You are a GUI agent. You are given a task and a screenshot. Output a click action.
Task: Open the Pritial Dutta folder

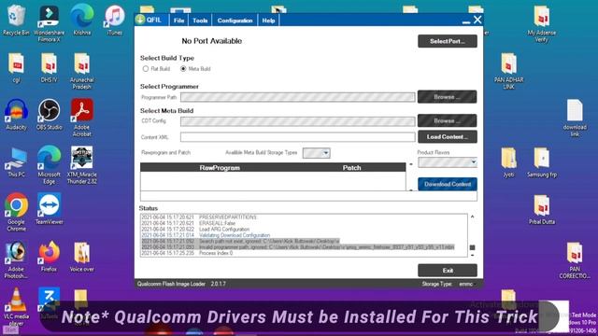point(542,209)
